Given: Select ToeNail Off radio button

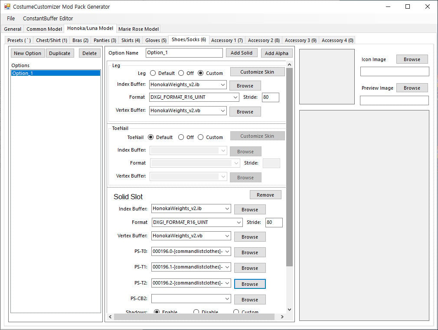Looking at the screenshot, I should pos(181,137).
